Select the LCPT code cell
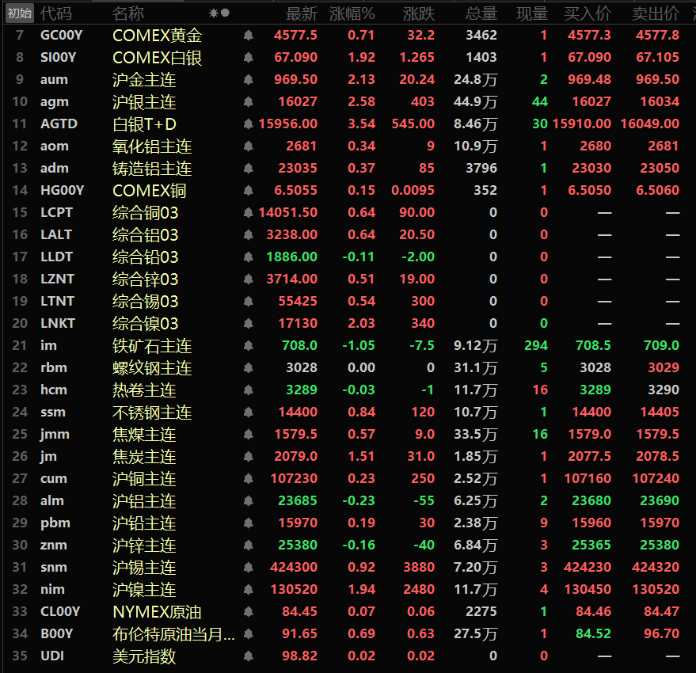696x673 pixels. click(56, 213)
